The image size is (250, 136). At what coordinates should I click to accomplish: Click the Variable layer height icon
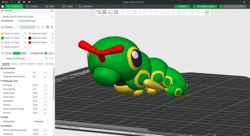coord(134,12)
